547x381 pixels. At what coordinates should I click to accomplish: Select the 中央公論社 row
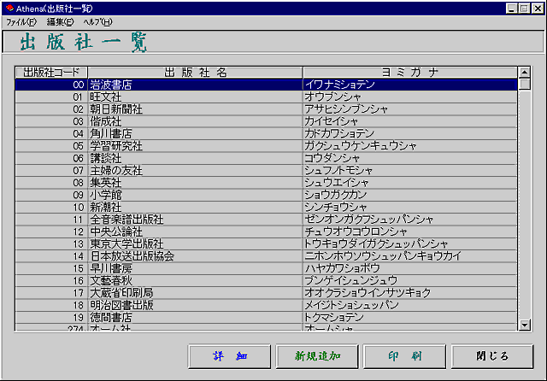266,232
